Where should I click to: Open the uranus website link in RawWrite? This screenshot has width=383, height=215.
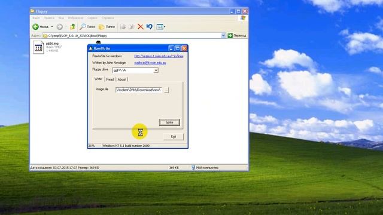(159, 56)
